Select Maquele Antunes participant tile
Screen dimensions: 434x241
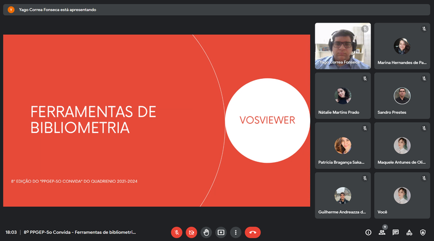click(x=402, y=146)
